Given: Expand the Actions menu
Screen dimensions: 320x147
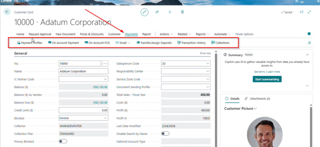Looking at the screenshot, I should tap(166, 34).
